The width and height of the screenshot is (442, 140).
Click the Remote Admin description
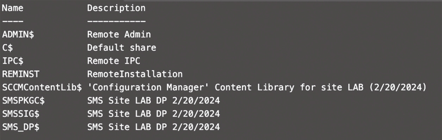click(119, 34)
